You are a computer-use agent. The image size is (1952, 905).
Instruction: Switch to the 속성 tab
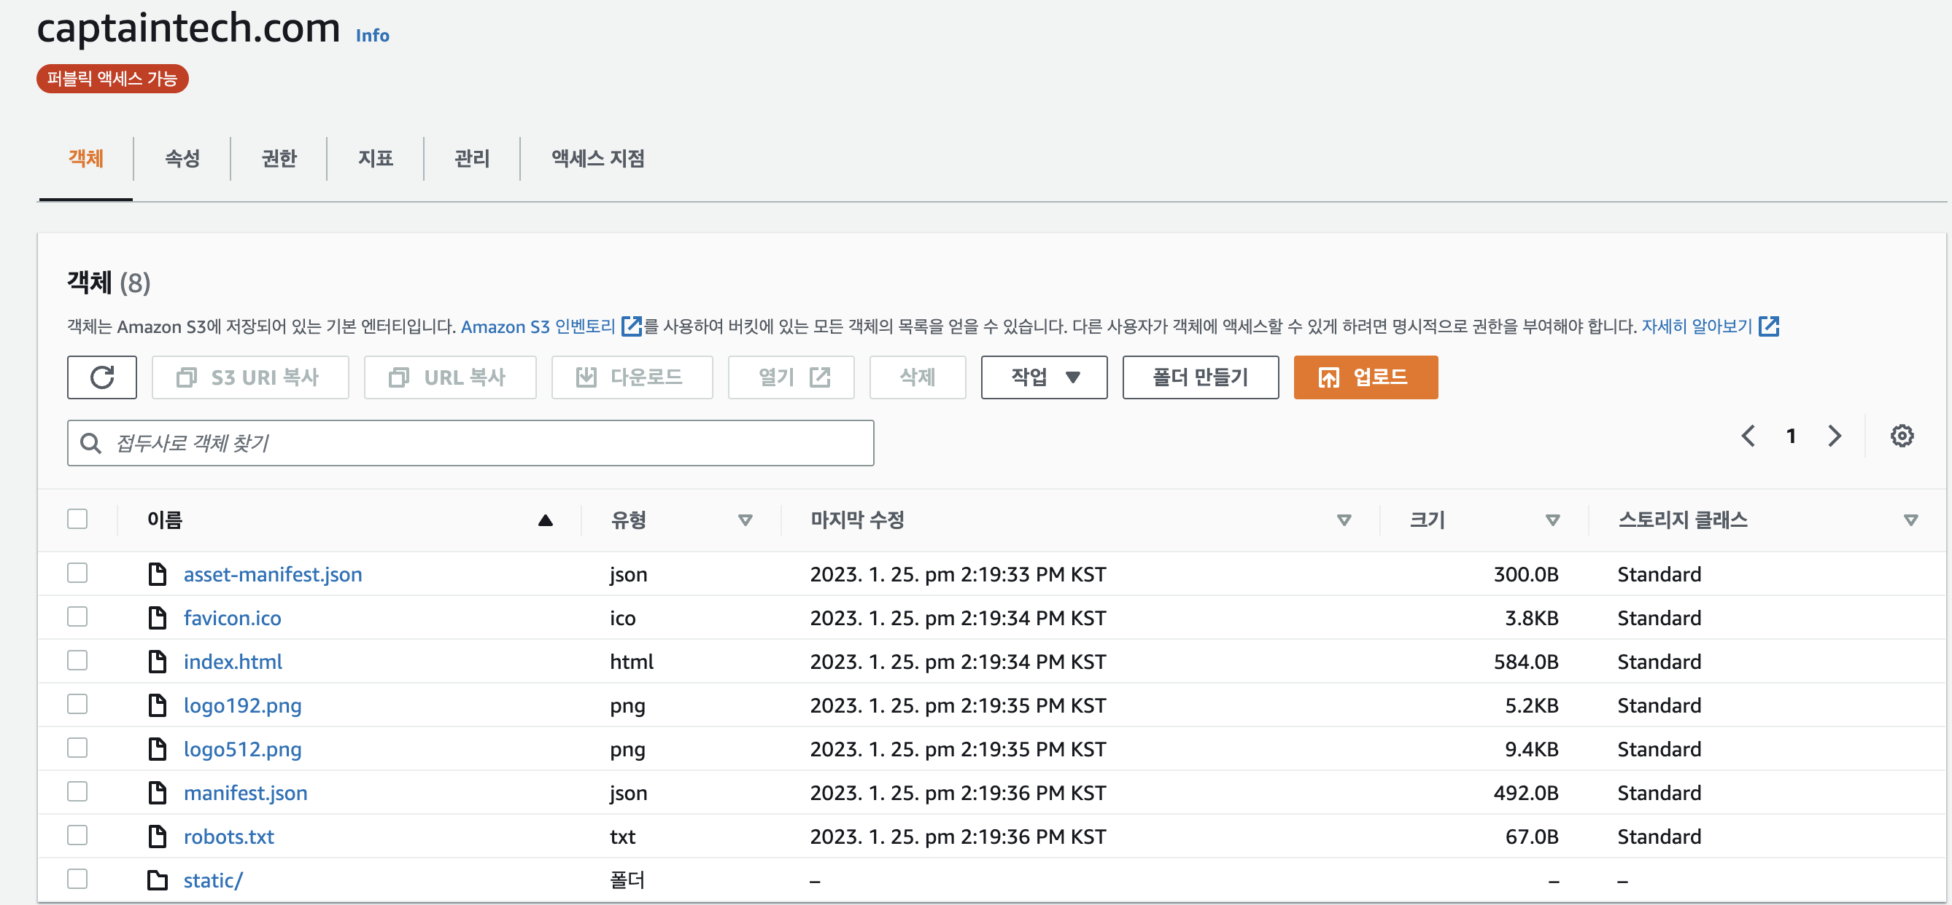point(182,158)
